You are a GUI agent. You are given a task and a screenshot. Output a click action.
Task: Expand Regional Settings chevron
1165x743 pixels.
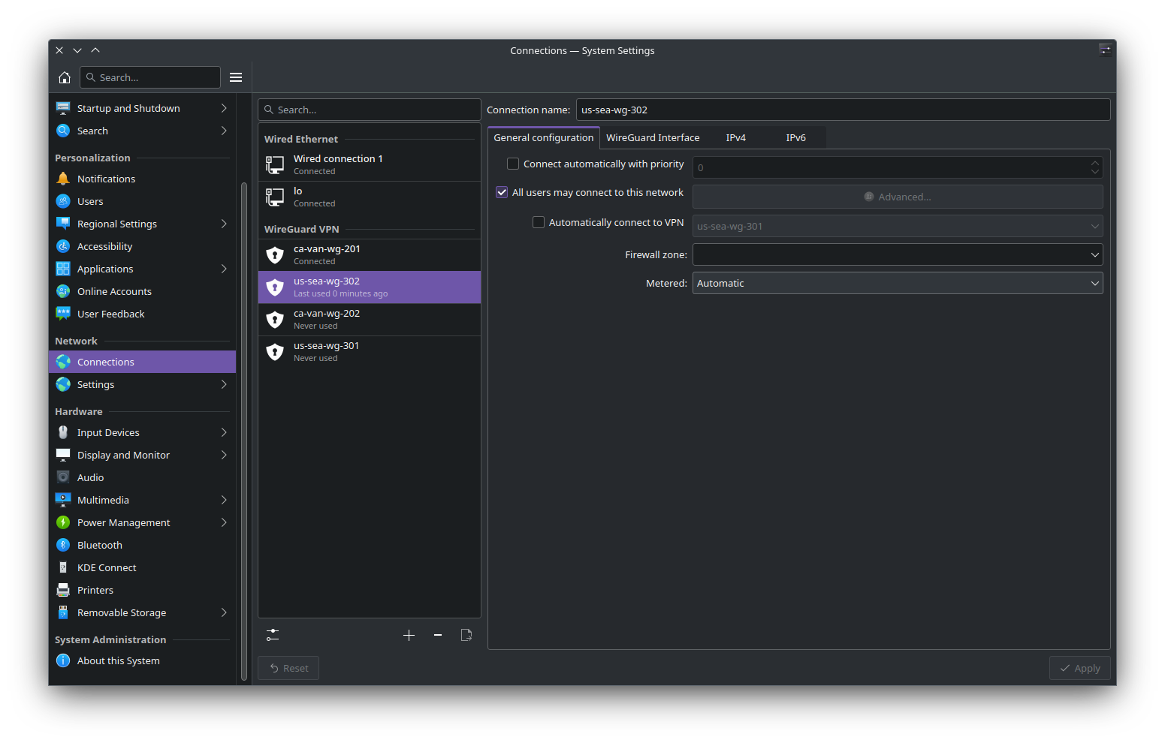pyautogui.click(x=224, y=224)
